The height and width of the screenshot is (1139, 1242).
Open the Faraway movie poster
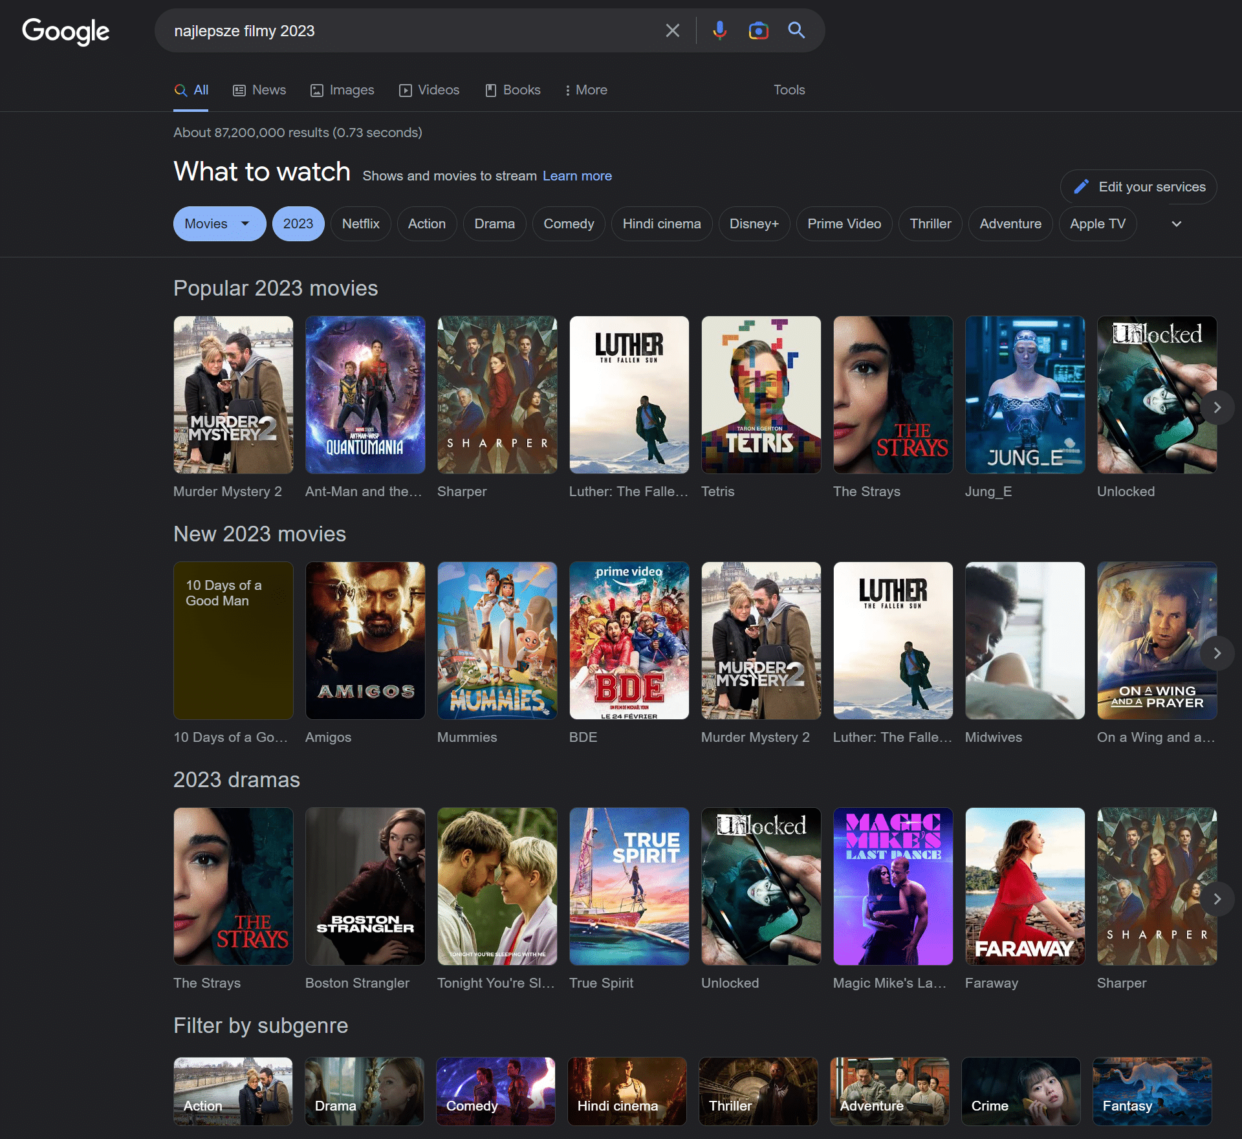pyautogui.click(x=1025, y=886)
